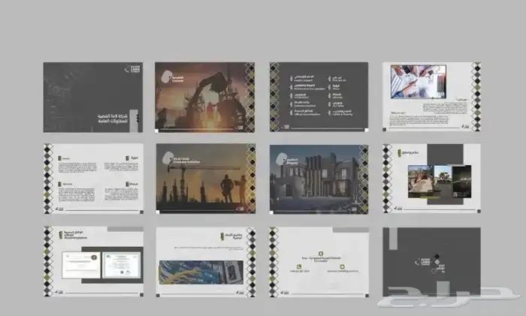Open the modern villa building slide
Image resolution: width=526 pixels, height=316 pixels.
(x=319, y=179)
